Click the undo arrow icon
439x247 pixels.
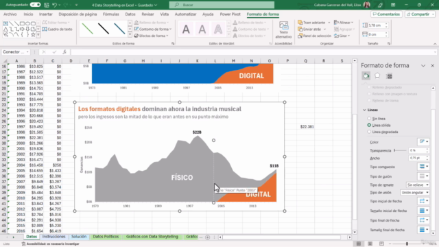54,5
